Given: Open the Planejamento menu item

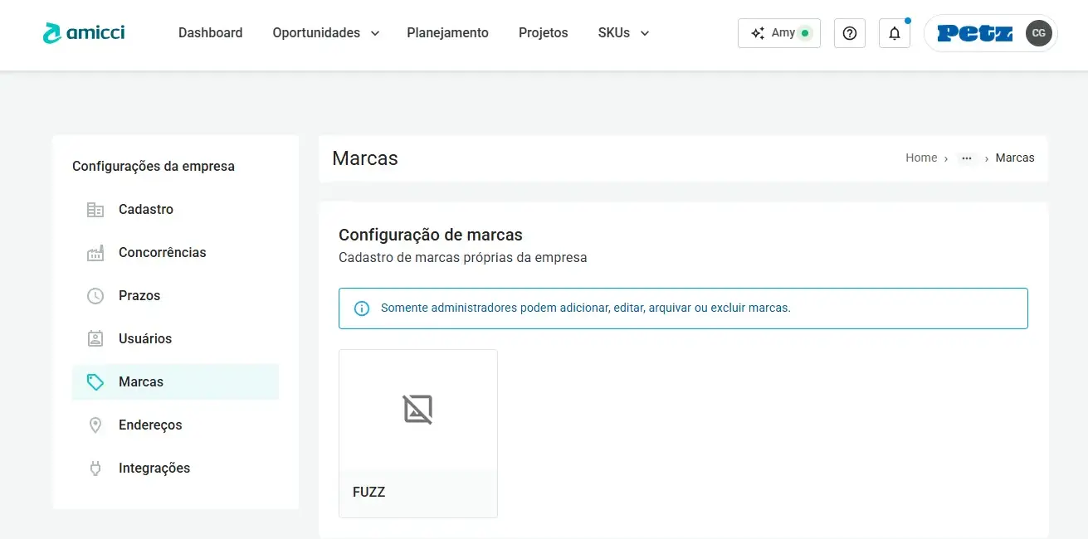Looking at the screenshot, I should (447, 33).
